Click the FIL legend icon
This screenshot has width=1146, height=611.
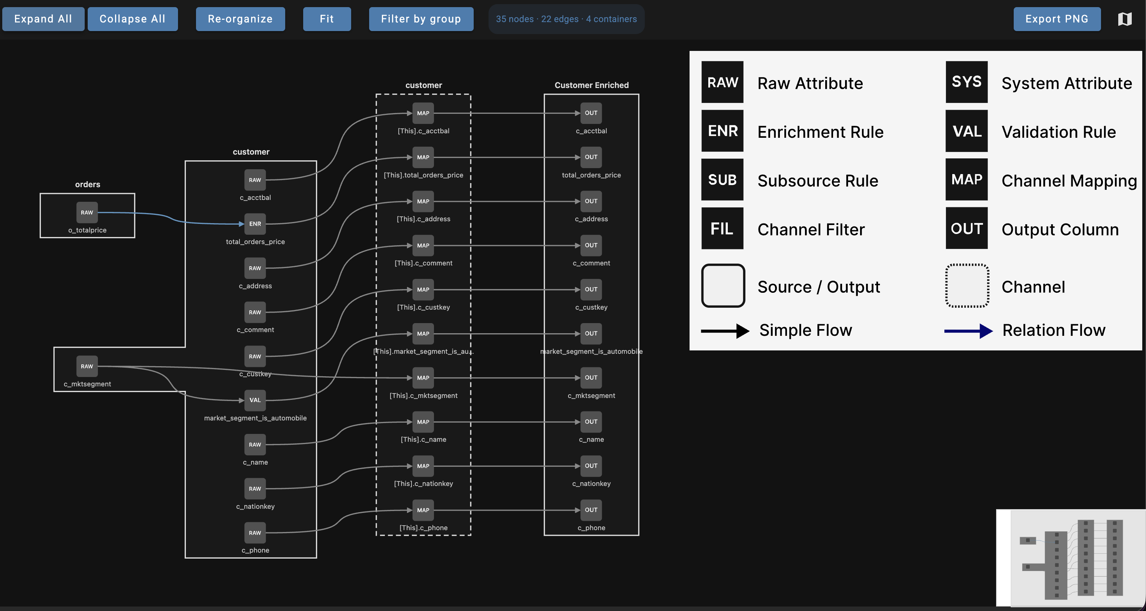[x=723, y=228]
